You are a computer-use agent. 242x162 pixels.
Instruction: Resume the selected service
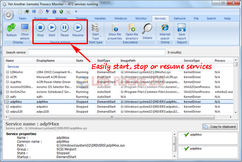coord(78,30)
